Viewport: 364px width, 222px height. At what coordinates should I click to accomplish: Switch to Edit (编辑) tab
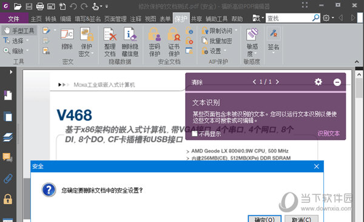[66, 19]
